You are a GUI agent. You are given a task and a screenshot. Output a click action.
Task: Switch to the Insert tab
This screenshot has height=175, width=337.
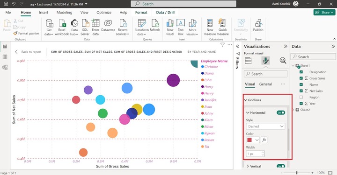point(44,13)
